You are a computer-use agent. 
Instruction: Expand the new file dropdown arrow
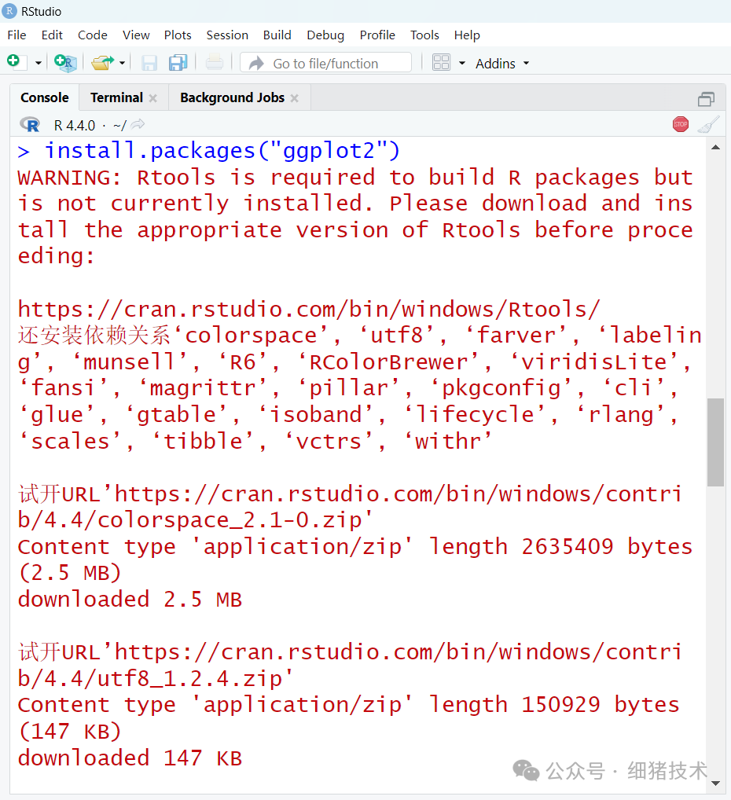coord(37,62)
